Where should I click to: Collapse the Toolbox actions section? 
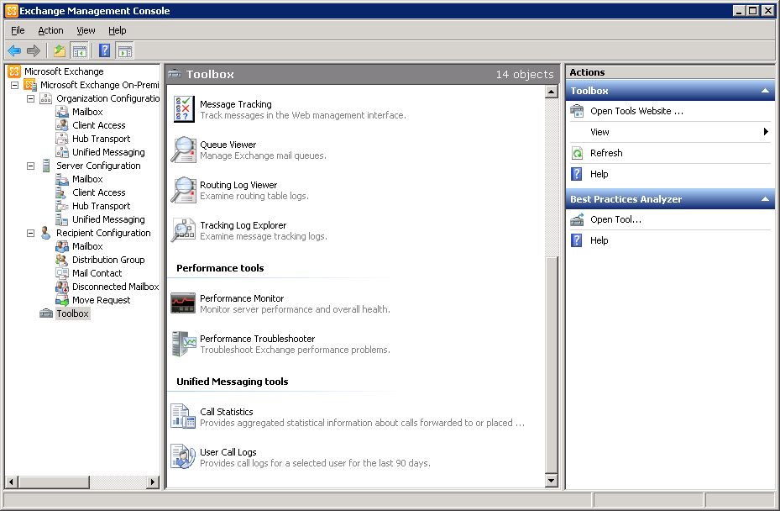pyautogui.click(x=765, y=91)
